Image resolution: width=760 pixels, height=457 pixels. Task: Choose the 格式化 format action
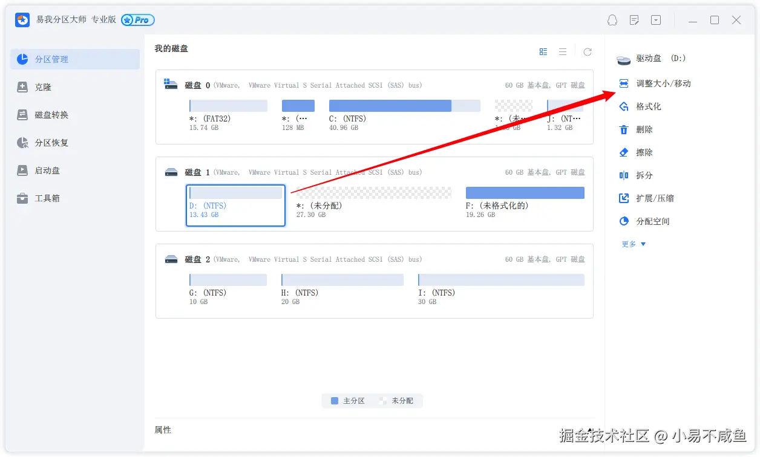click(x=640, y=106)
